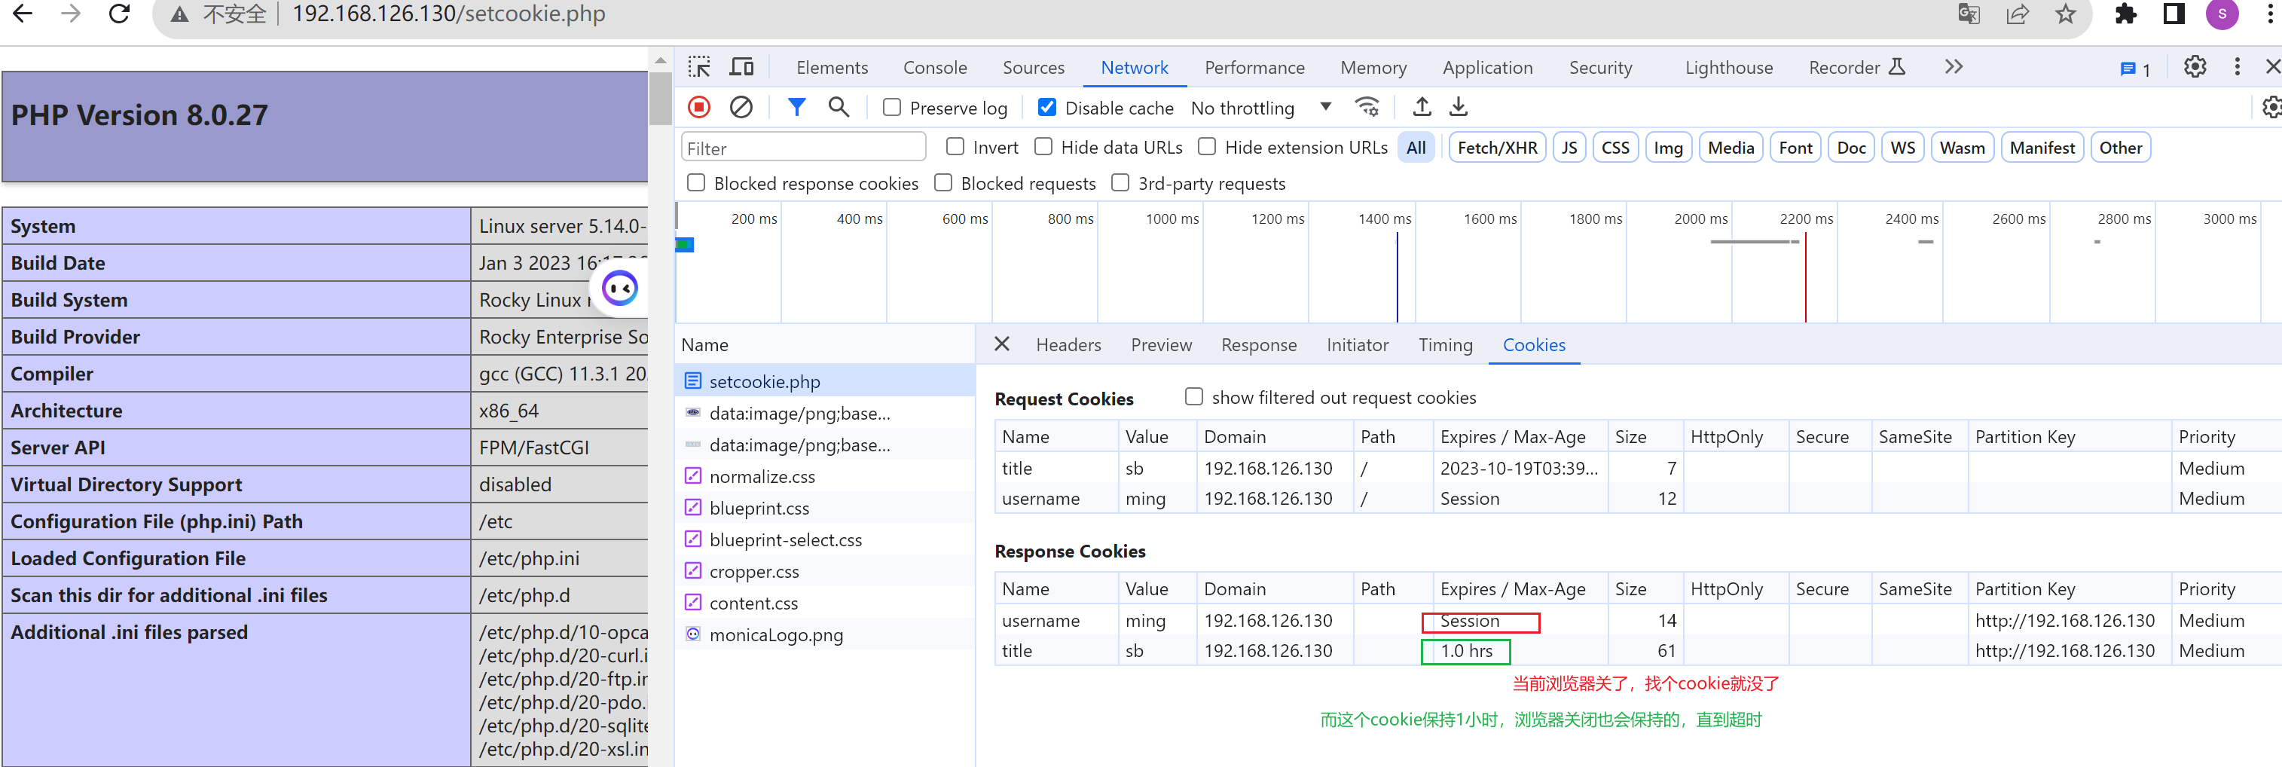Click the import HAR upload icon
Viewport: 2282px width, 767px height.
(x=1421, y=107)
